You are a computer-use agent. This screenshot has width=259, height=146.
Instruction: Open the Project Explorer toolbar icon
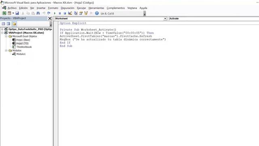(76, 13)
